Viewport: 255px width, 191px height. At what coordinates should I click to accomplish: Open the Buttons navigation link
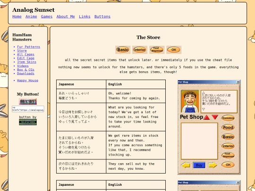click(x=102, y=17)
